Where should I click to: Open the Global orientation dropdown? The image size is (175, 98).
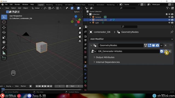click(x=37, y=8)
